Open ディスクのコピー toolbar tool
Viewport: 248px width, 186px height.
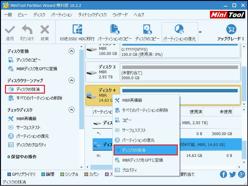pos(147,32)
